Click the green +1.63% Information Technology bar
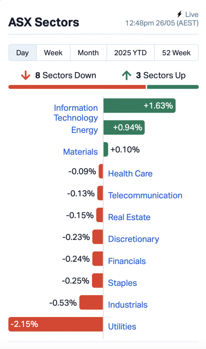 pyautogui.click(x=139, y=106)
